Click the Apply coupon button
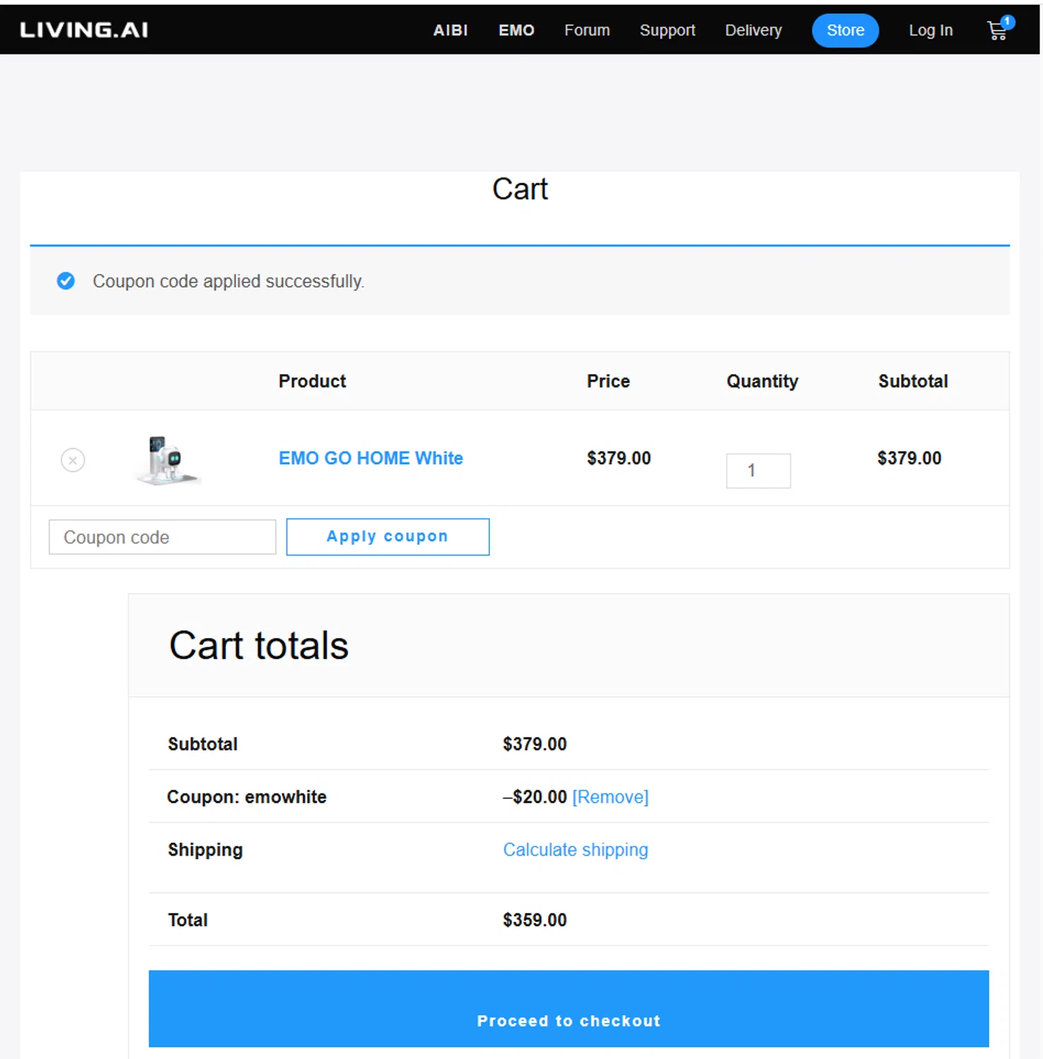 pos(388,537)
